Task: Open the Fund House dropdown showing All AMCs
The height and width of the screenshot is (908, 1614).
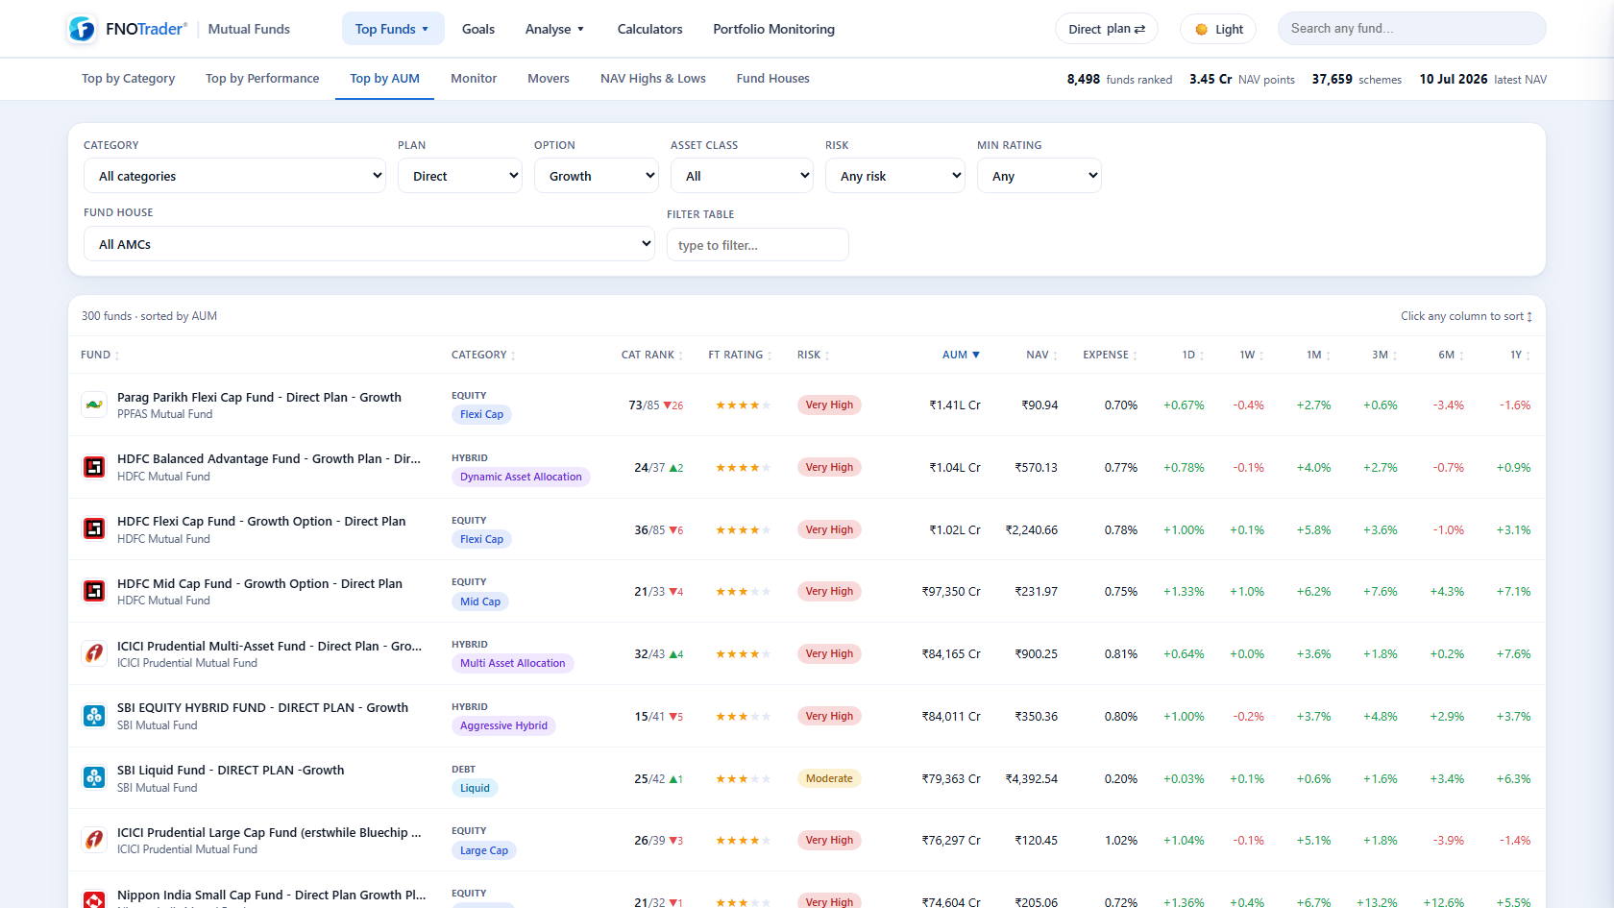Action: [369, 244]
